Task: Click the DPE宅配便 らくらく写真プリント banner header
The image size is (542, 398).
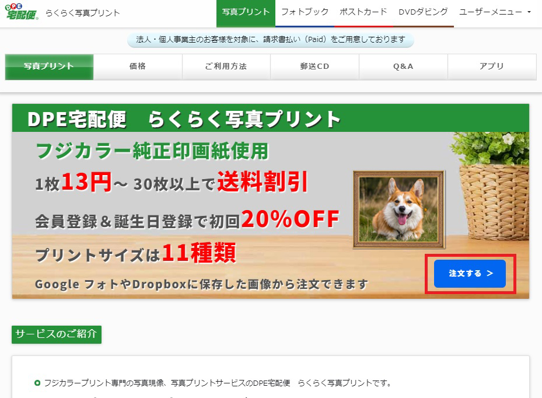Action: (x=271, y=118)
